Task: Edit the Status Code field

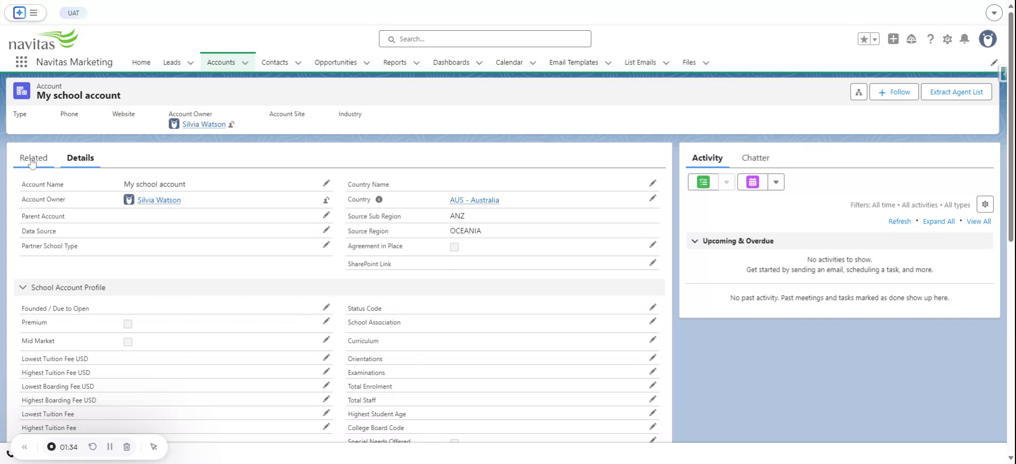Action: point(653,307)
